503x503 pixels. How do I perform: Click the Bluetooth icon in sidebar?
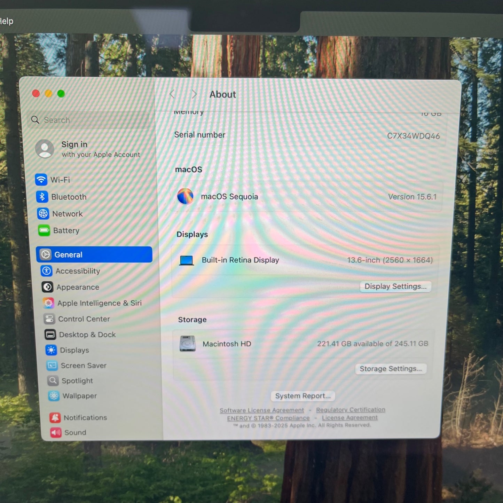(x=42, y=197)
